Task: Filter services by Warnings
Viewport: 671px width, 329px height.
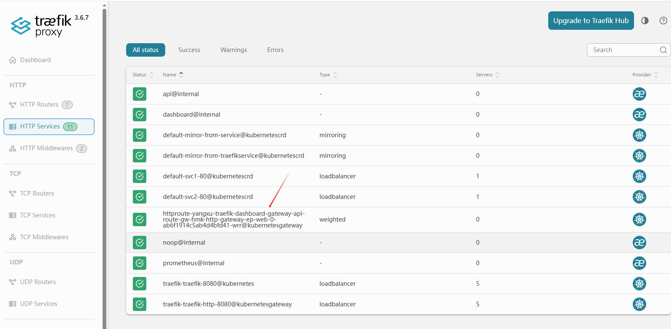Action: (x=234, y=50)
